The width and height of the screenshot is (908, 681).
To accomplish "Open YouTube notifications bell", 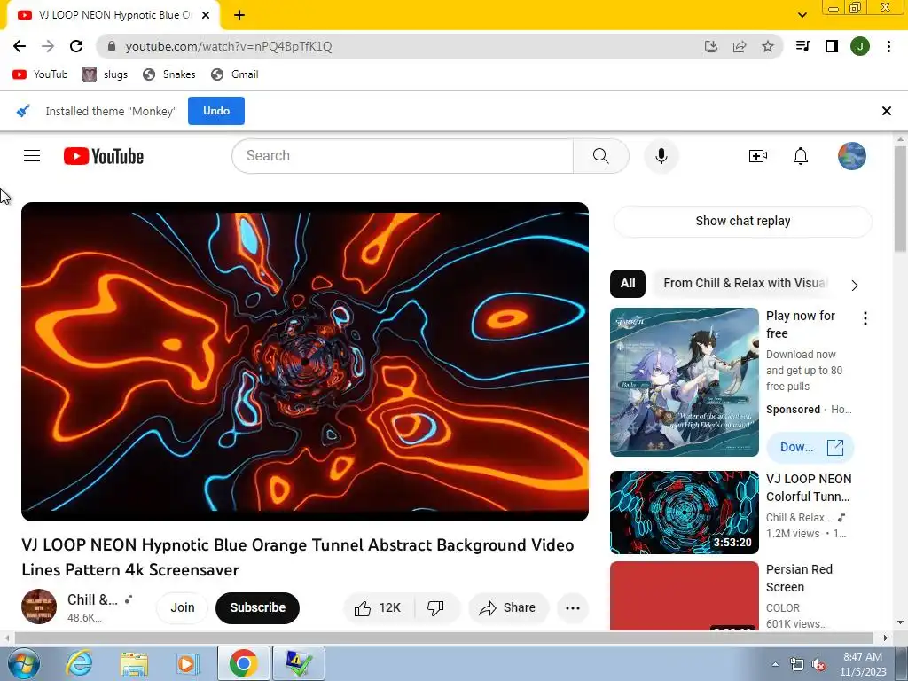I will click(801, 156).
